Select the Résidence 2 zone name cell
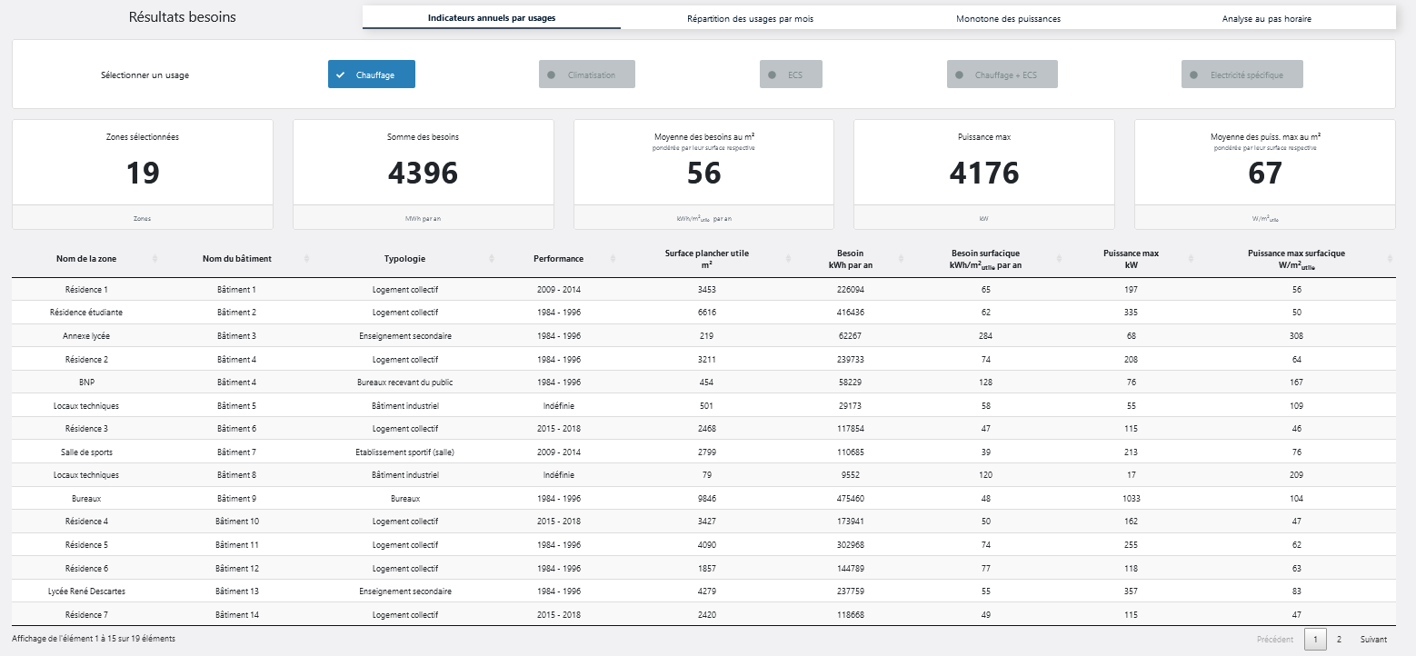This screenshot has height=656, width=1416. click(x=86, y=360)
